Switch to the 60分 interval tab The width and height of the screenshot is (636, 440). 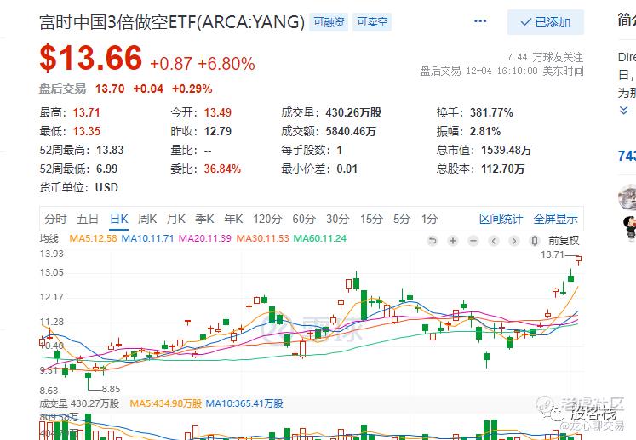coord(304,219)
